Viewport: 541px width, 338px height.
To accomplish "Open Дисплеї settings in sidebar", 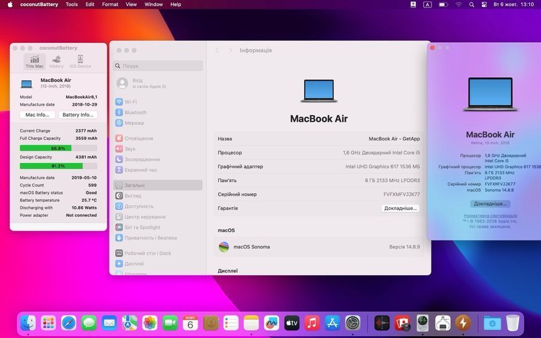I will pyautogui.click(x=158, y=264).
